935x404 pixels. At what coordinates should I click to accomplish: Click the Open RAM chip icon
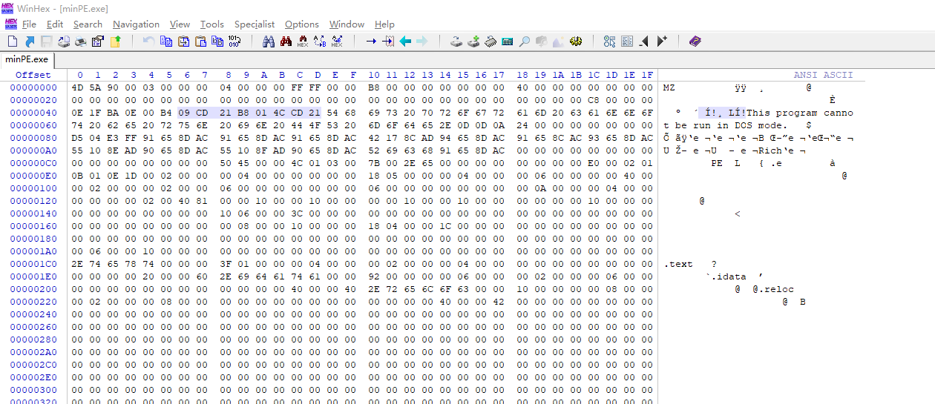pyautogui.click(x=491, y=42)
